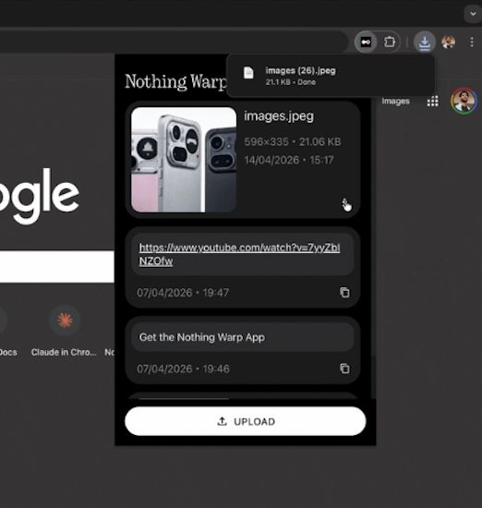482x508 pixels.
Task: Open the Chrome profile avatar in toolbar
Action: (x=449, y=42)
